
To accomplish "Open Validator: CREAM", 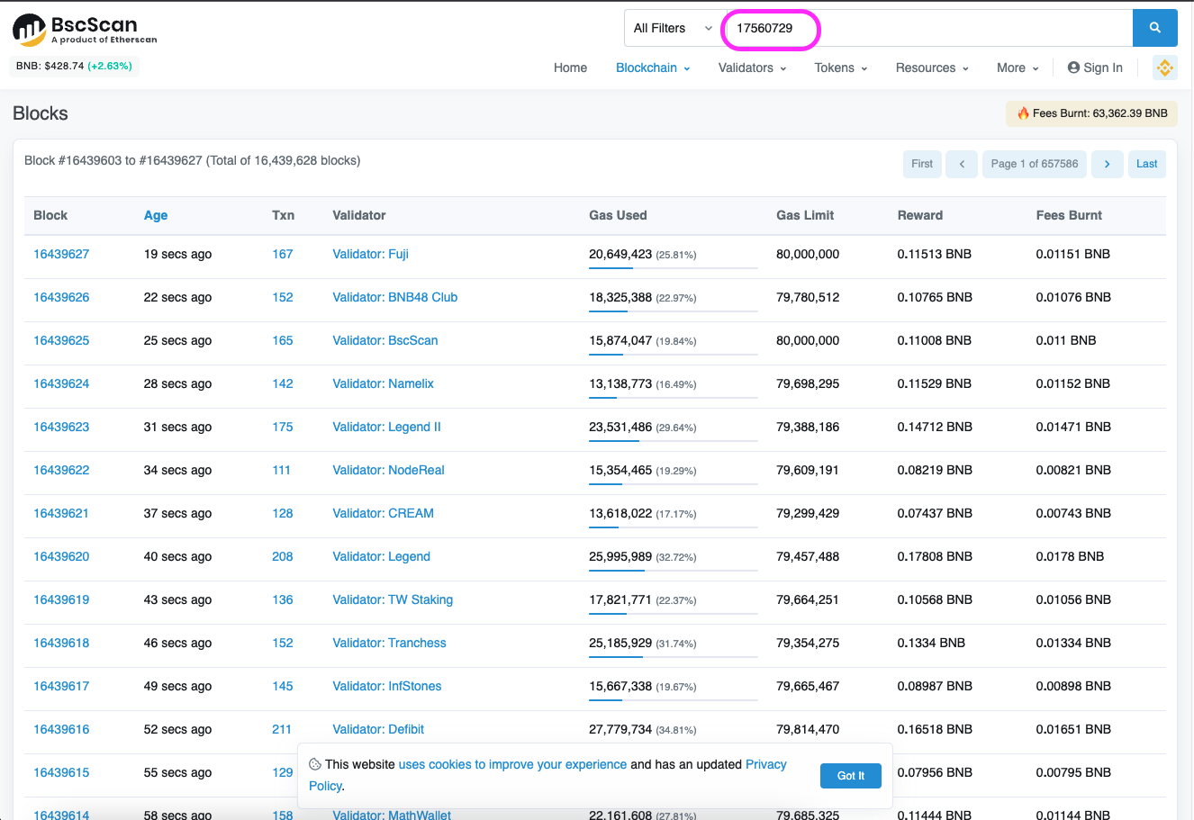I will click(x=383, y=513).
